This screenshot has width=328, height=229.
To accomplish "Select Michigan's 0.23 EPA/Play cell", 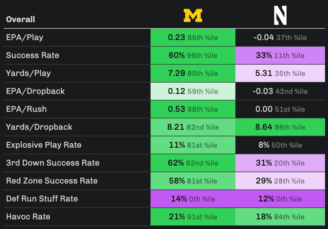I will tap(193, 37).
